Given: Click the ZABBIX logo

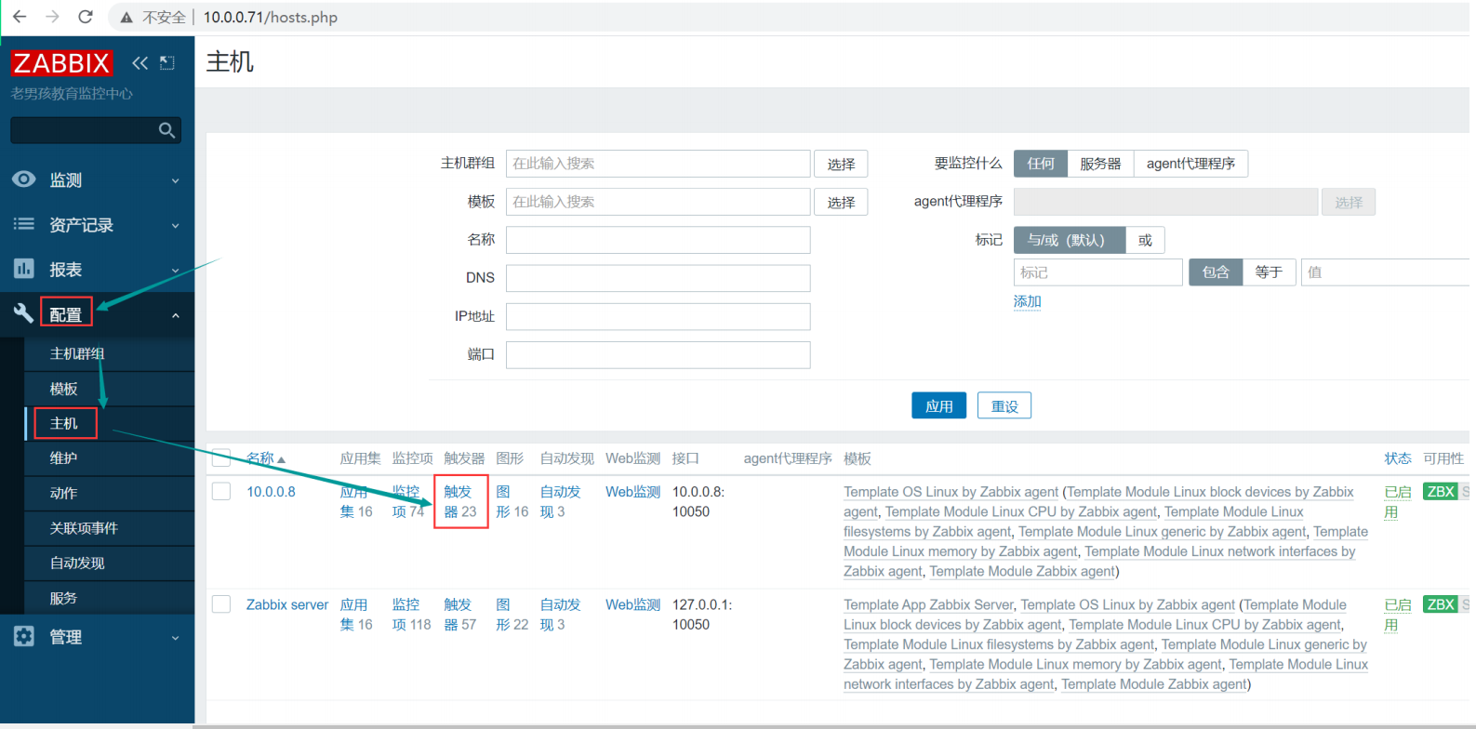Looking at the screenshot, I should (61, 62).
